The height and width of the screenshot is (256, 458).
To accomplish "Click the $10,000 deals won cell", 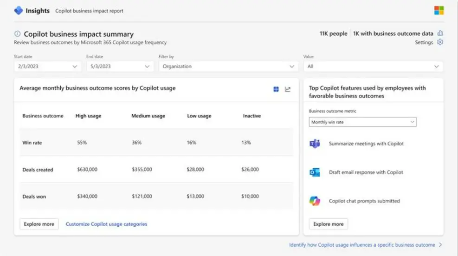I will [250, 197].
